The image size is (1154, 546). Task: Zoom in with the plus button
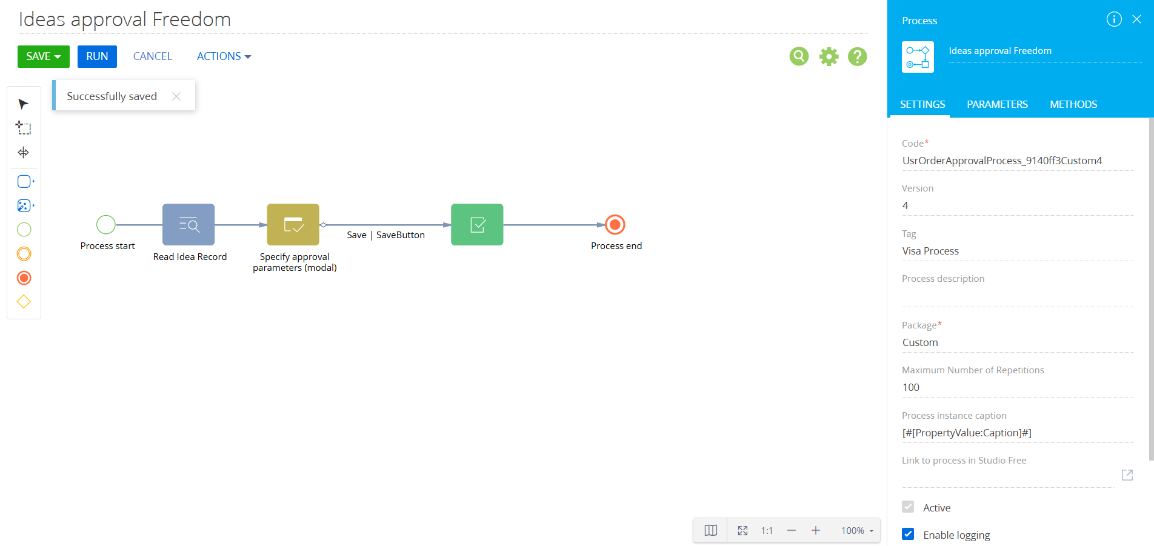pos(816,531)
